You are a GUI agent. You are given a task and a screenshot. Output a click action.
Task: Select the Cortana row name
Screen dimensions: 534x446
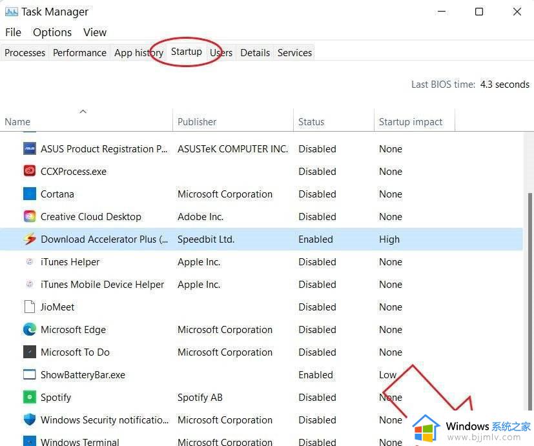pyautogui.click(x=57, y=194)
